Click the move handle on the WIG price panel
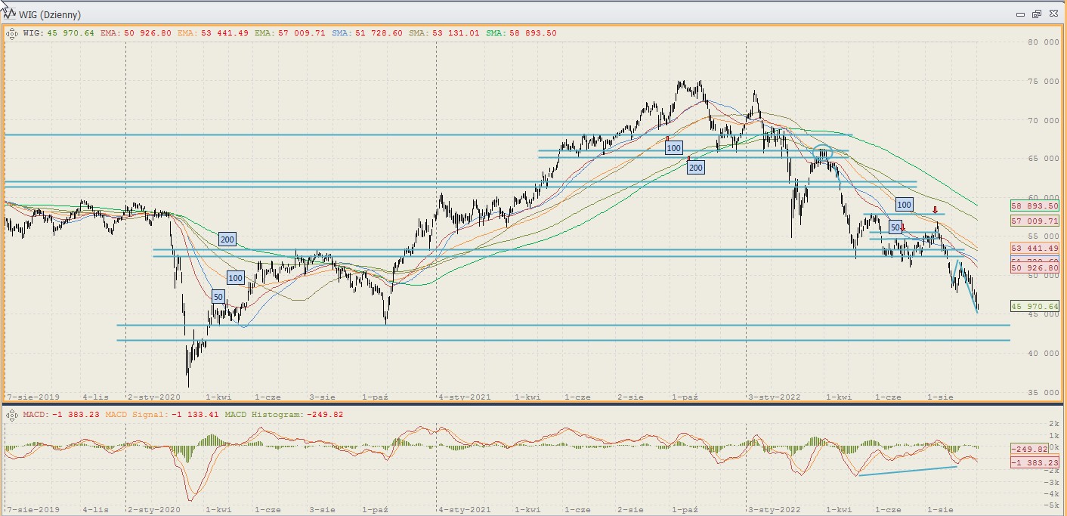Image resolution: width=1067 pixels, height=516 pixels. 12,33
